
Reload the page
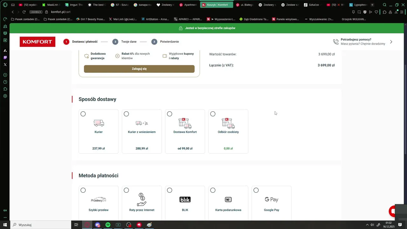(24, 12)
